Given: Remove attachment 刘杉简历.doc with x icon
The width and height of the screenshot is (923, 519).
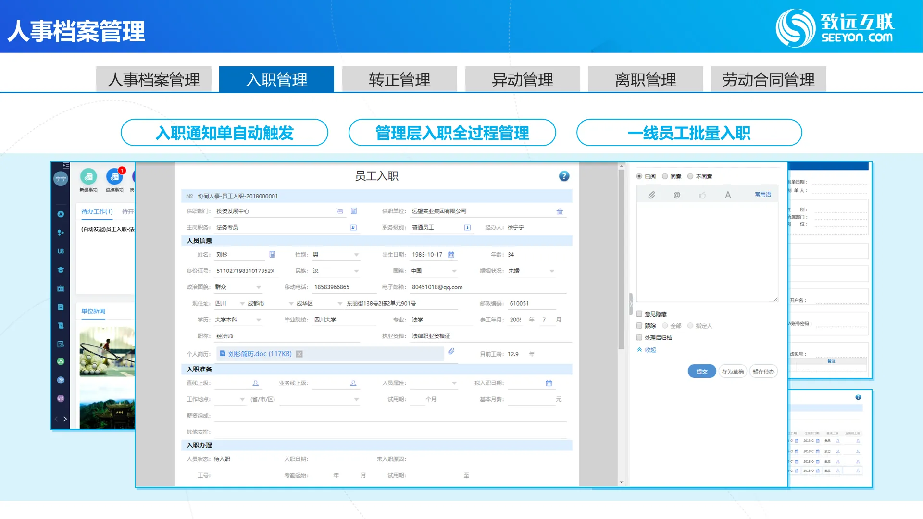Looking at the screenshot, I should (x=299, y=354).
